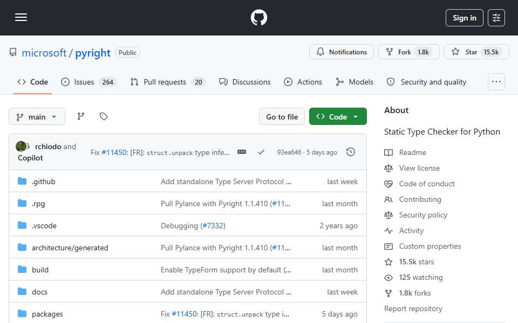This screenshot has height=323, width=518.
Task: Open 125 watching link
Action: (420, 278)
